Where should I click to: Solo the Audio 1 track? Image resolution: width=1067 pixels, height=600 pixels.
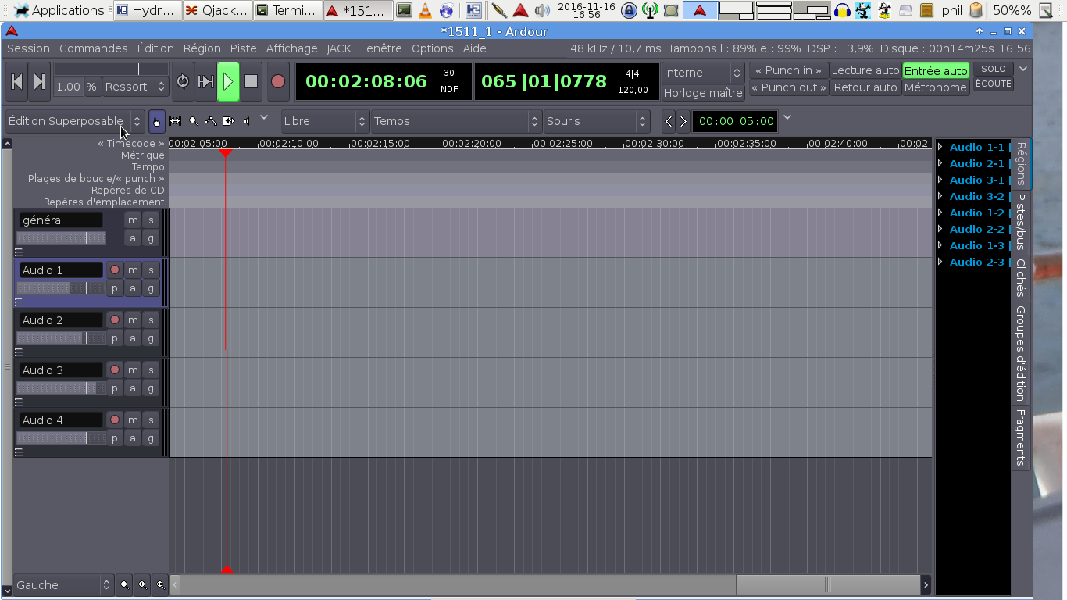151,270
